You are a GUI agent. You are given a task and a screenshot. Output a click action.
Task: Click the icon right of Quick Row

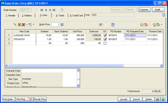(x=62, y=25)
